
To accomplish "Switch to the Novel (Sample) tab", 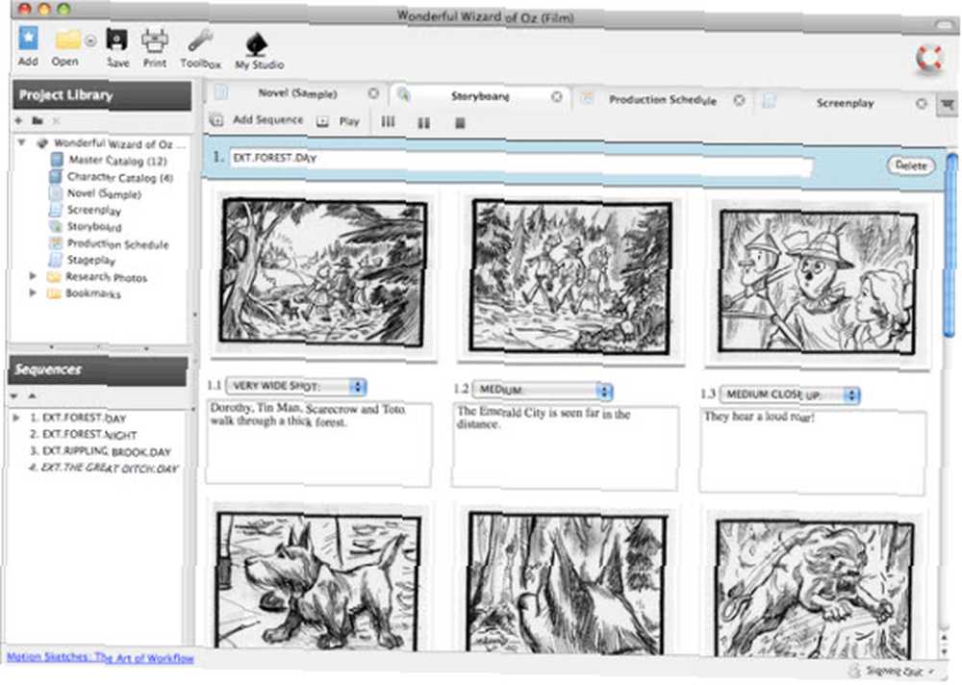I will coord(297,94).
